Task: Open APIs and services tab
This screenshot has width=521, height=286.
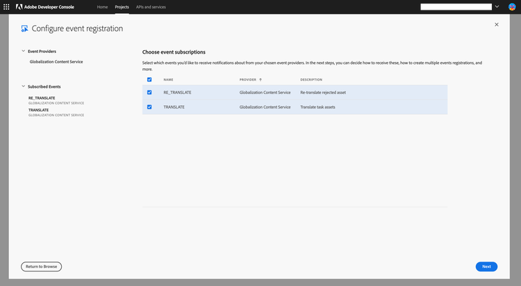Action: [x=151, y=6]
